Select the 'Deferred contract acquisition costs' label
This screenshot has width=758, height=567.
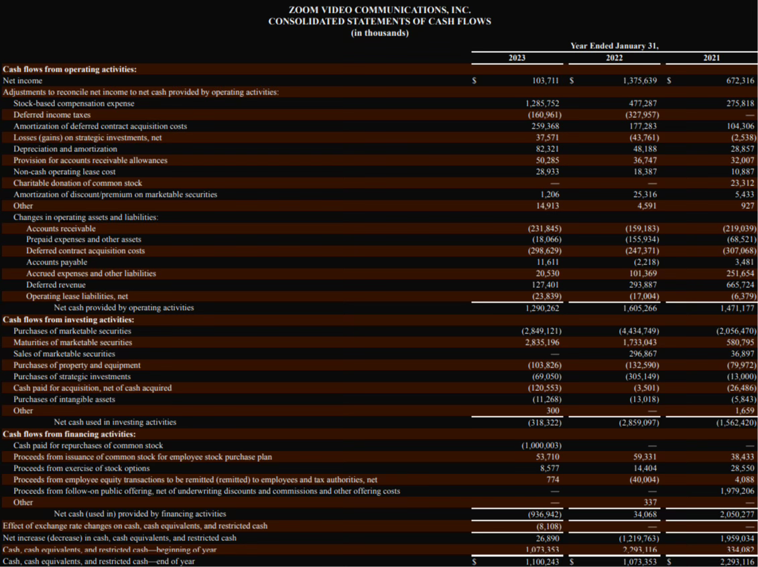click(x=86, y=250)
